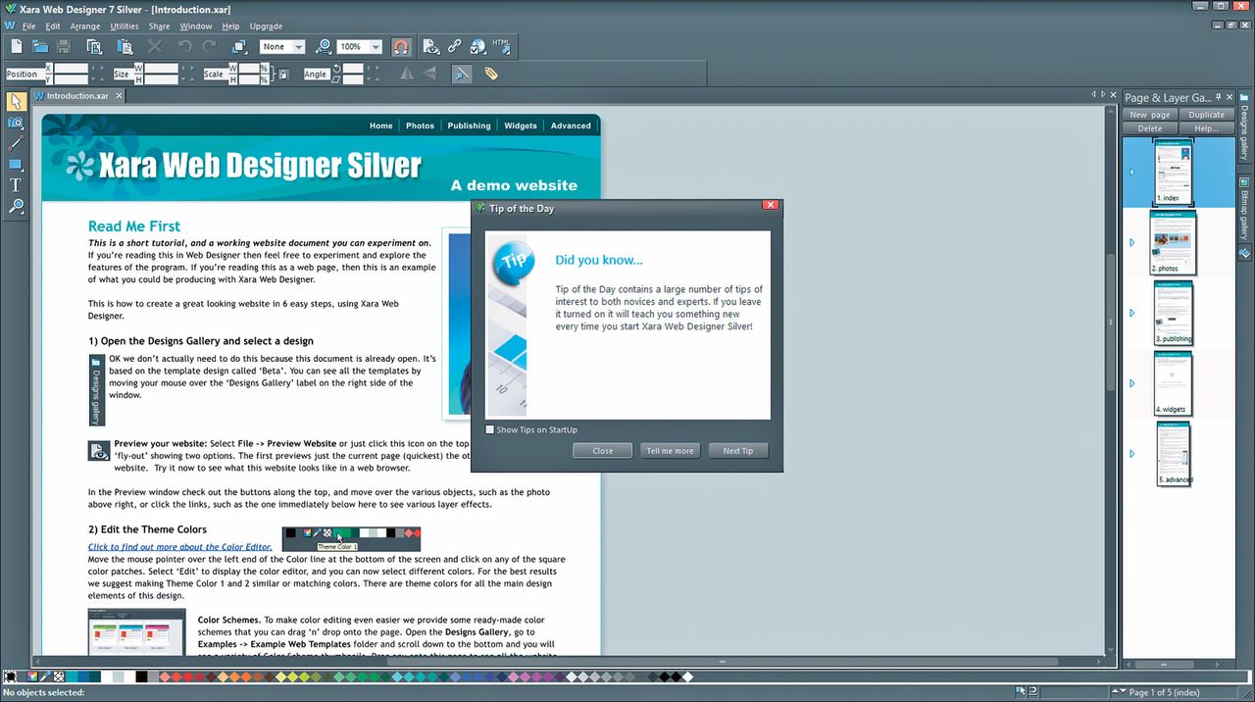Click the Save disk icon
The height and width of the screenshot is (702, 1255).
[64, 46]
